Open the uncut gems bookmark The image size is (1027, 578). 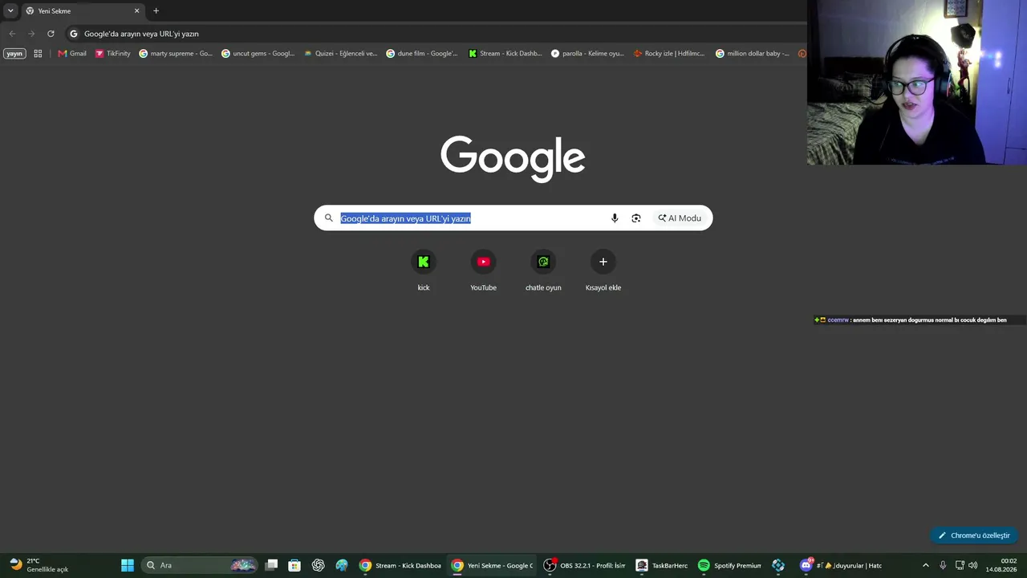tap(258, 54)
